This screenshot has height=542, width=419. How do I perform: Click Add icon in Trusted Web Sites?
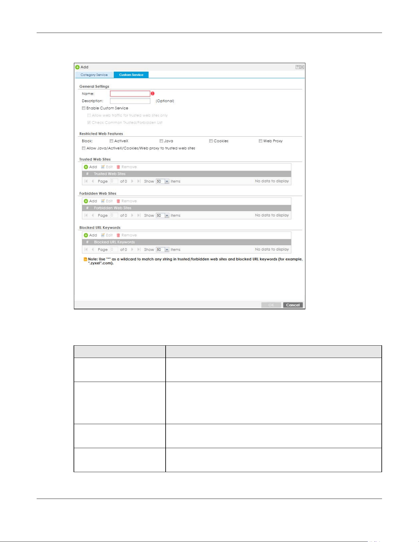pyautogui.click(x=86, y=167)
